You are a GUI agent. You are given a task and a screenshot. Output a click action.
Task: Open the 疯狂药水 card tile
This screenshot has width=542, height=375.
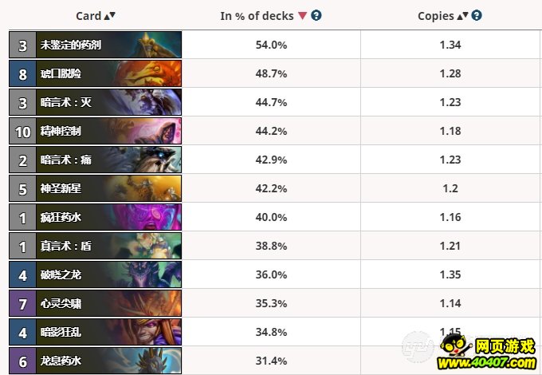[95, 217]
